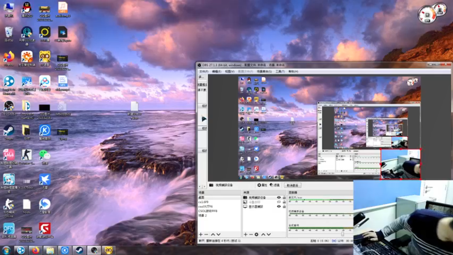Open the File (文件) menu in OBS
The width and height of the screenshot is (453, 255).
tap(204, 71)
